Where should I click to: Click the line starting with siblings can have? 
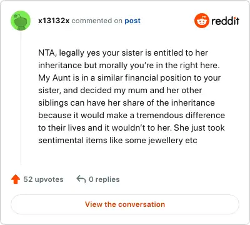pos(126,103)
